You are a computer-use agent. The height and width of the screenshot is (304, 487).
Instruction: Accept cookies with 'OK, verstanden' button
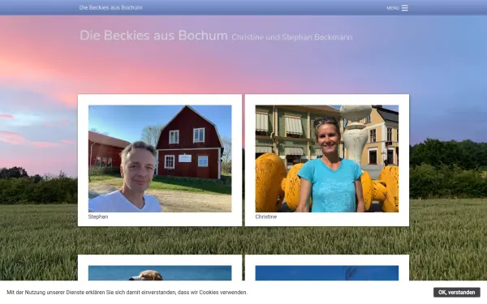[456, 292]
